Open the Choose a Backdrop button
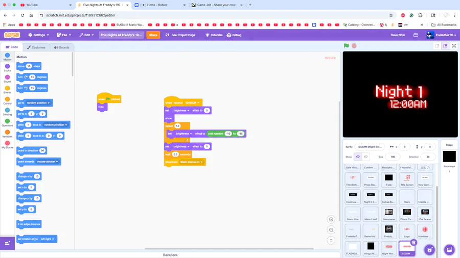This screenshot has width=460, height=258. tap(449, 250)
